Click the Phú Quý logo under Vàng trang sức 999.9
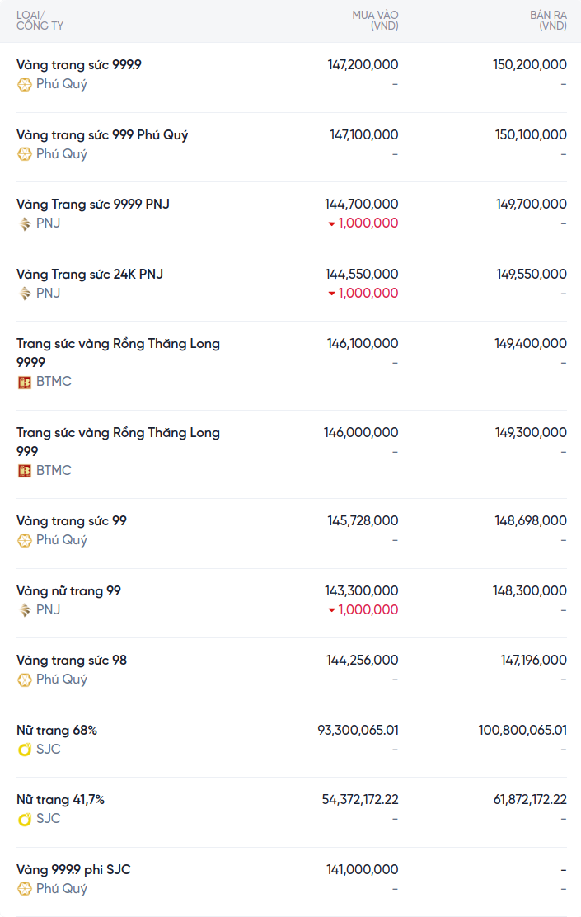The image size is (581, 917). [25, 84]
